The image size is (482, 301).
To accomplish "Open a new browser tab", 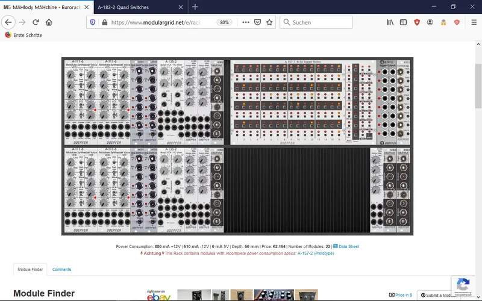I will (x=195, y=7).
